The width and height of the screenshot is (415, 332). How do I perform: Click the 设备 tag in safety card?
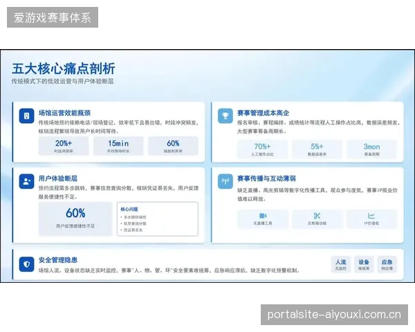point(364,264)
